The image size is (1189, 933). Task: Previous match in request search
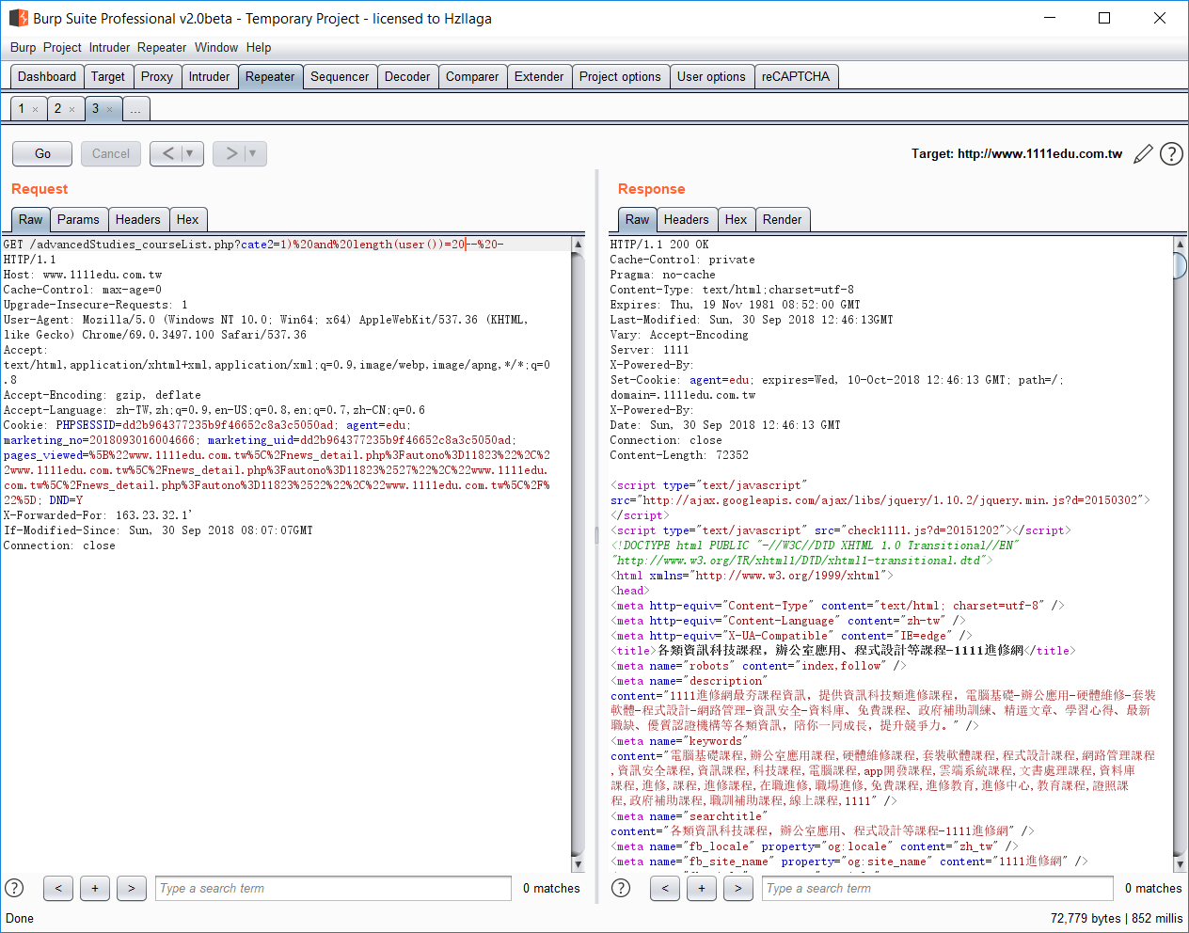point(58,888)
